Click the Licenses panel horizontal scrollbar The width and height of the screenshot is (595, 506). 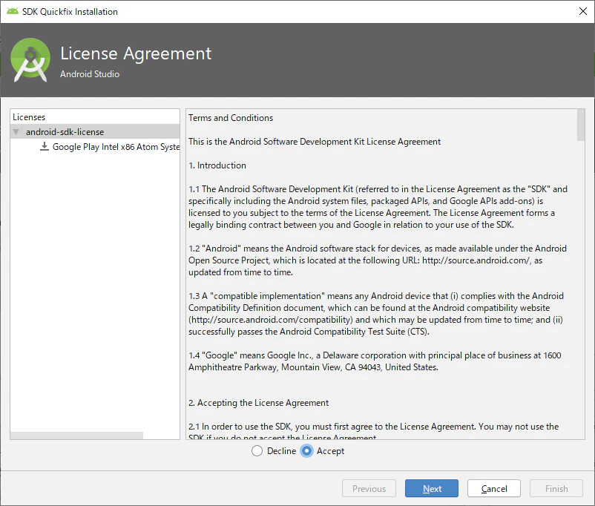[x=77, y=436]
